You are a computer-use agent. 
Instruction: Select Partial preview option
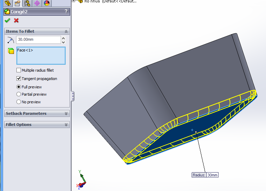pyautogui.click(x=19, y=94)
